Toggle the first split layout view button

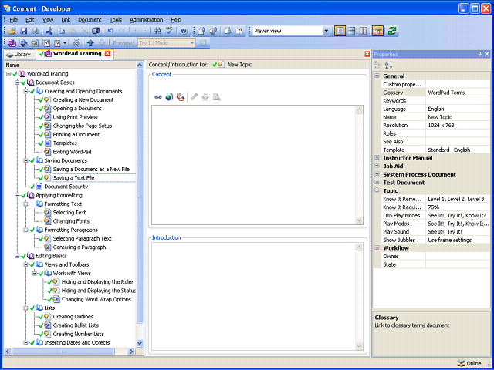340,31
